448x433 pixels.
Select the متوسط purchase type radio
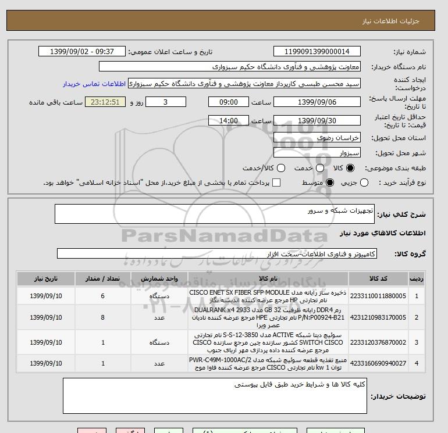330,182
